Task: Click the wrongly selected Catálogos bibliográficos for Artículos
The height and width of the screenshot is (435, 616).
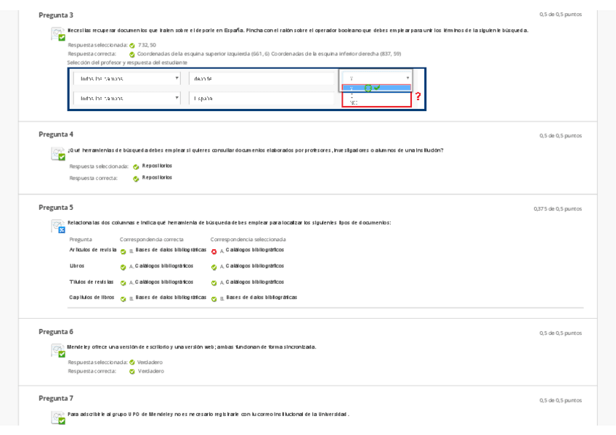Action: point(254,250)
